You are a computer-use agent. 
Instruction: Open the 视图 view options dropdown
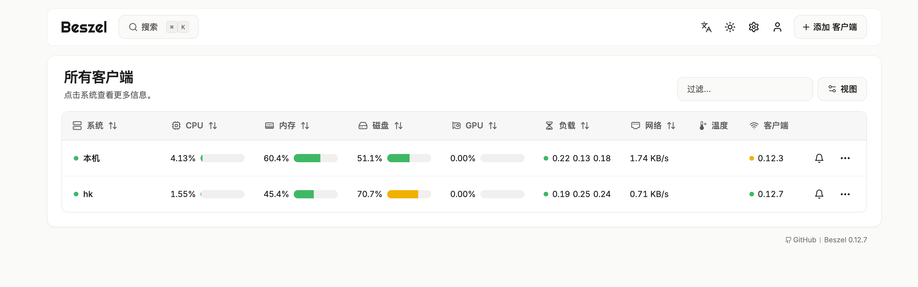[842, 89]
